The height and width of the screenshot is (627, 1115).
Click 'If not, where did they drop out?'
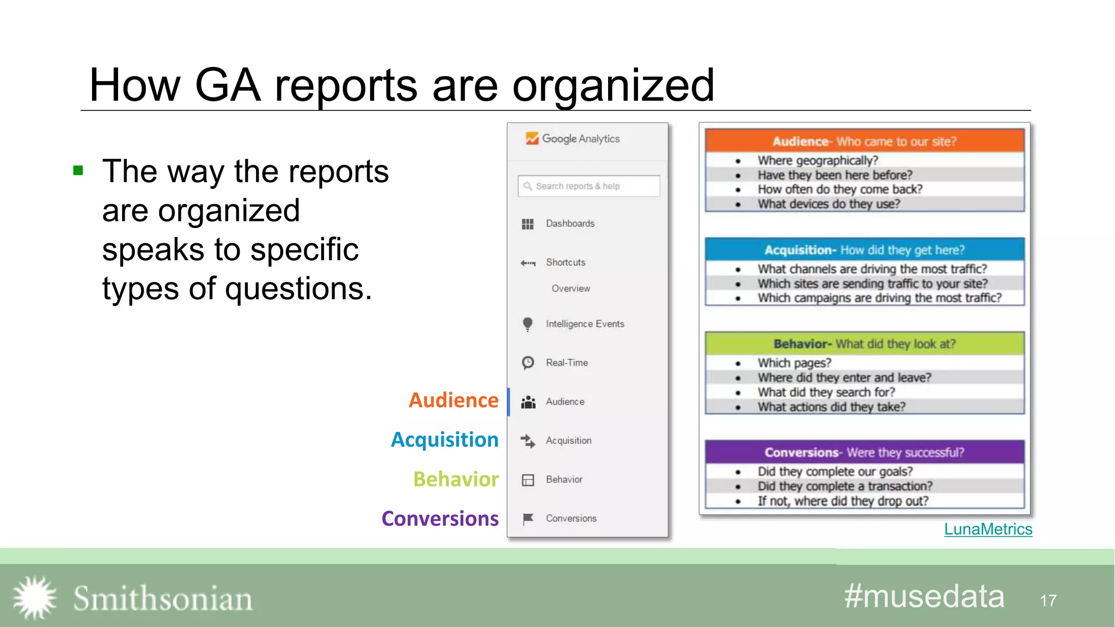pyautogui.click(x=843, y=501)
